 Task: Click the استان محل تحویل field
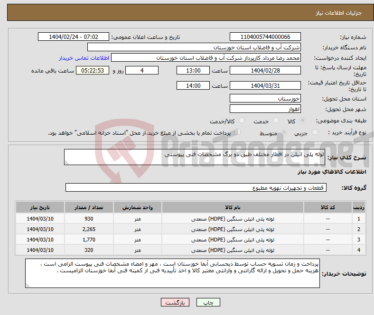265,99
